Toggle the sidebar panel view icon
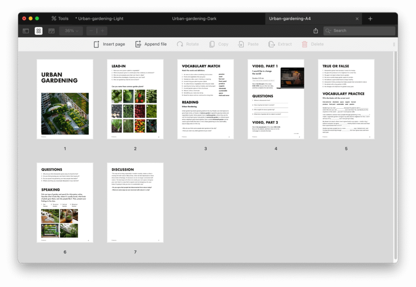The width and height of the screenshot is (416, 287). [x=26, y=31]
